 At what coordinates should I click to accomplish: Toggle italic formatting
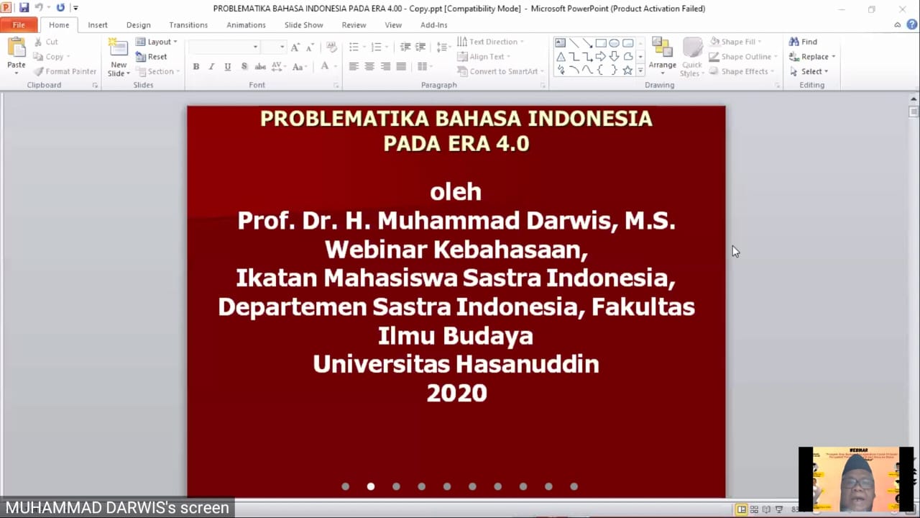tap(211, 66)
